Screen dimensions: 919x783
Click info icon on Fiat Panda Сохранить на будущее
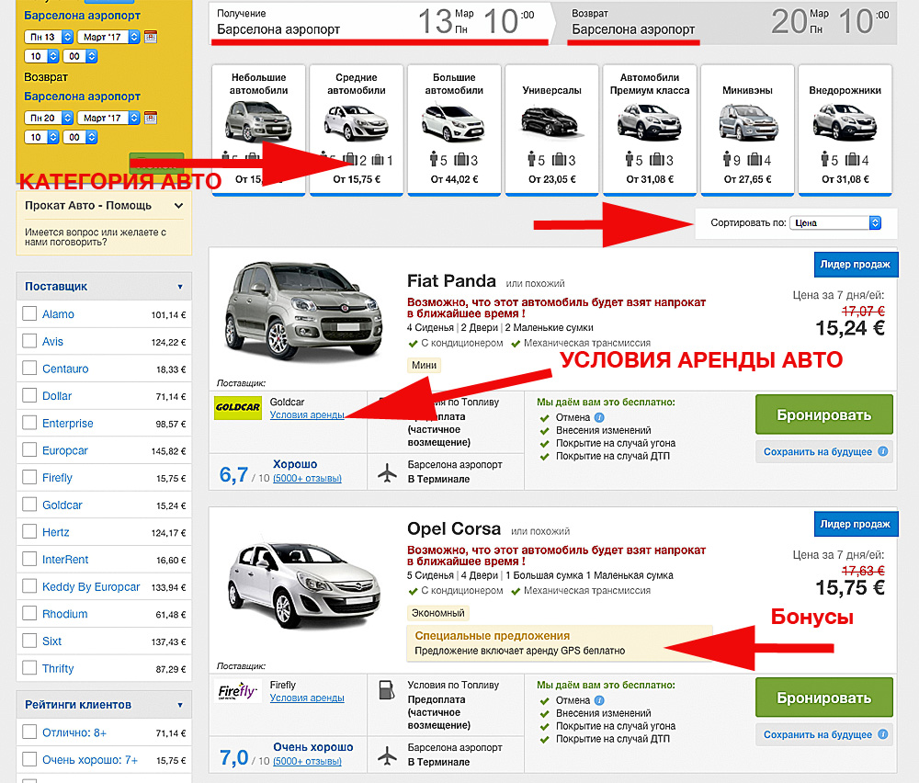tap(882, 451)
